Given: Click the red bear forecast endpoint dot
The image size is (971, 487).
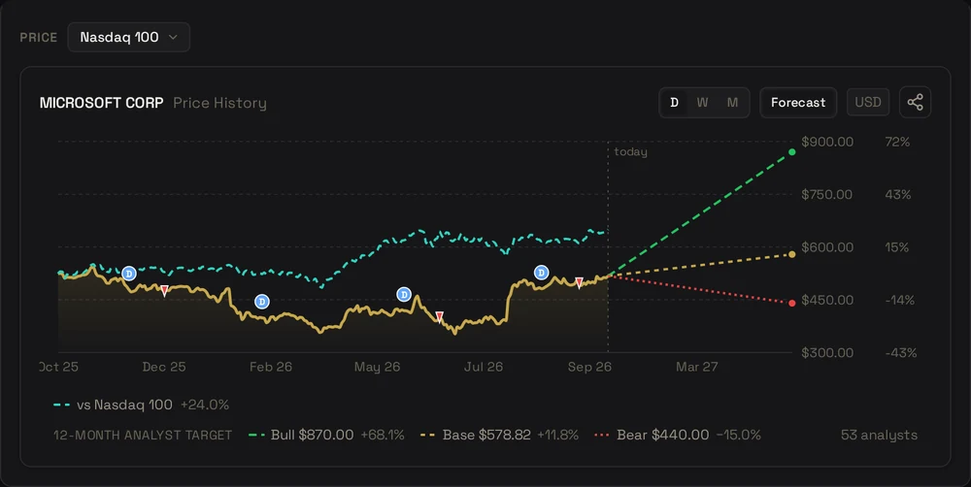Looking at the screenshot, I should (792, 304).
